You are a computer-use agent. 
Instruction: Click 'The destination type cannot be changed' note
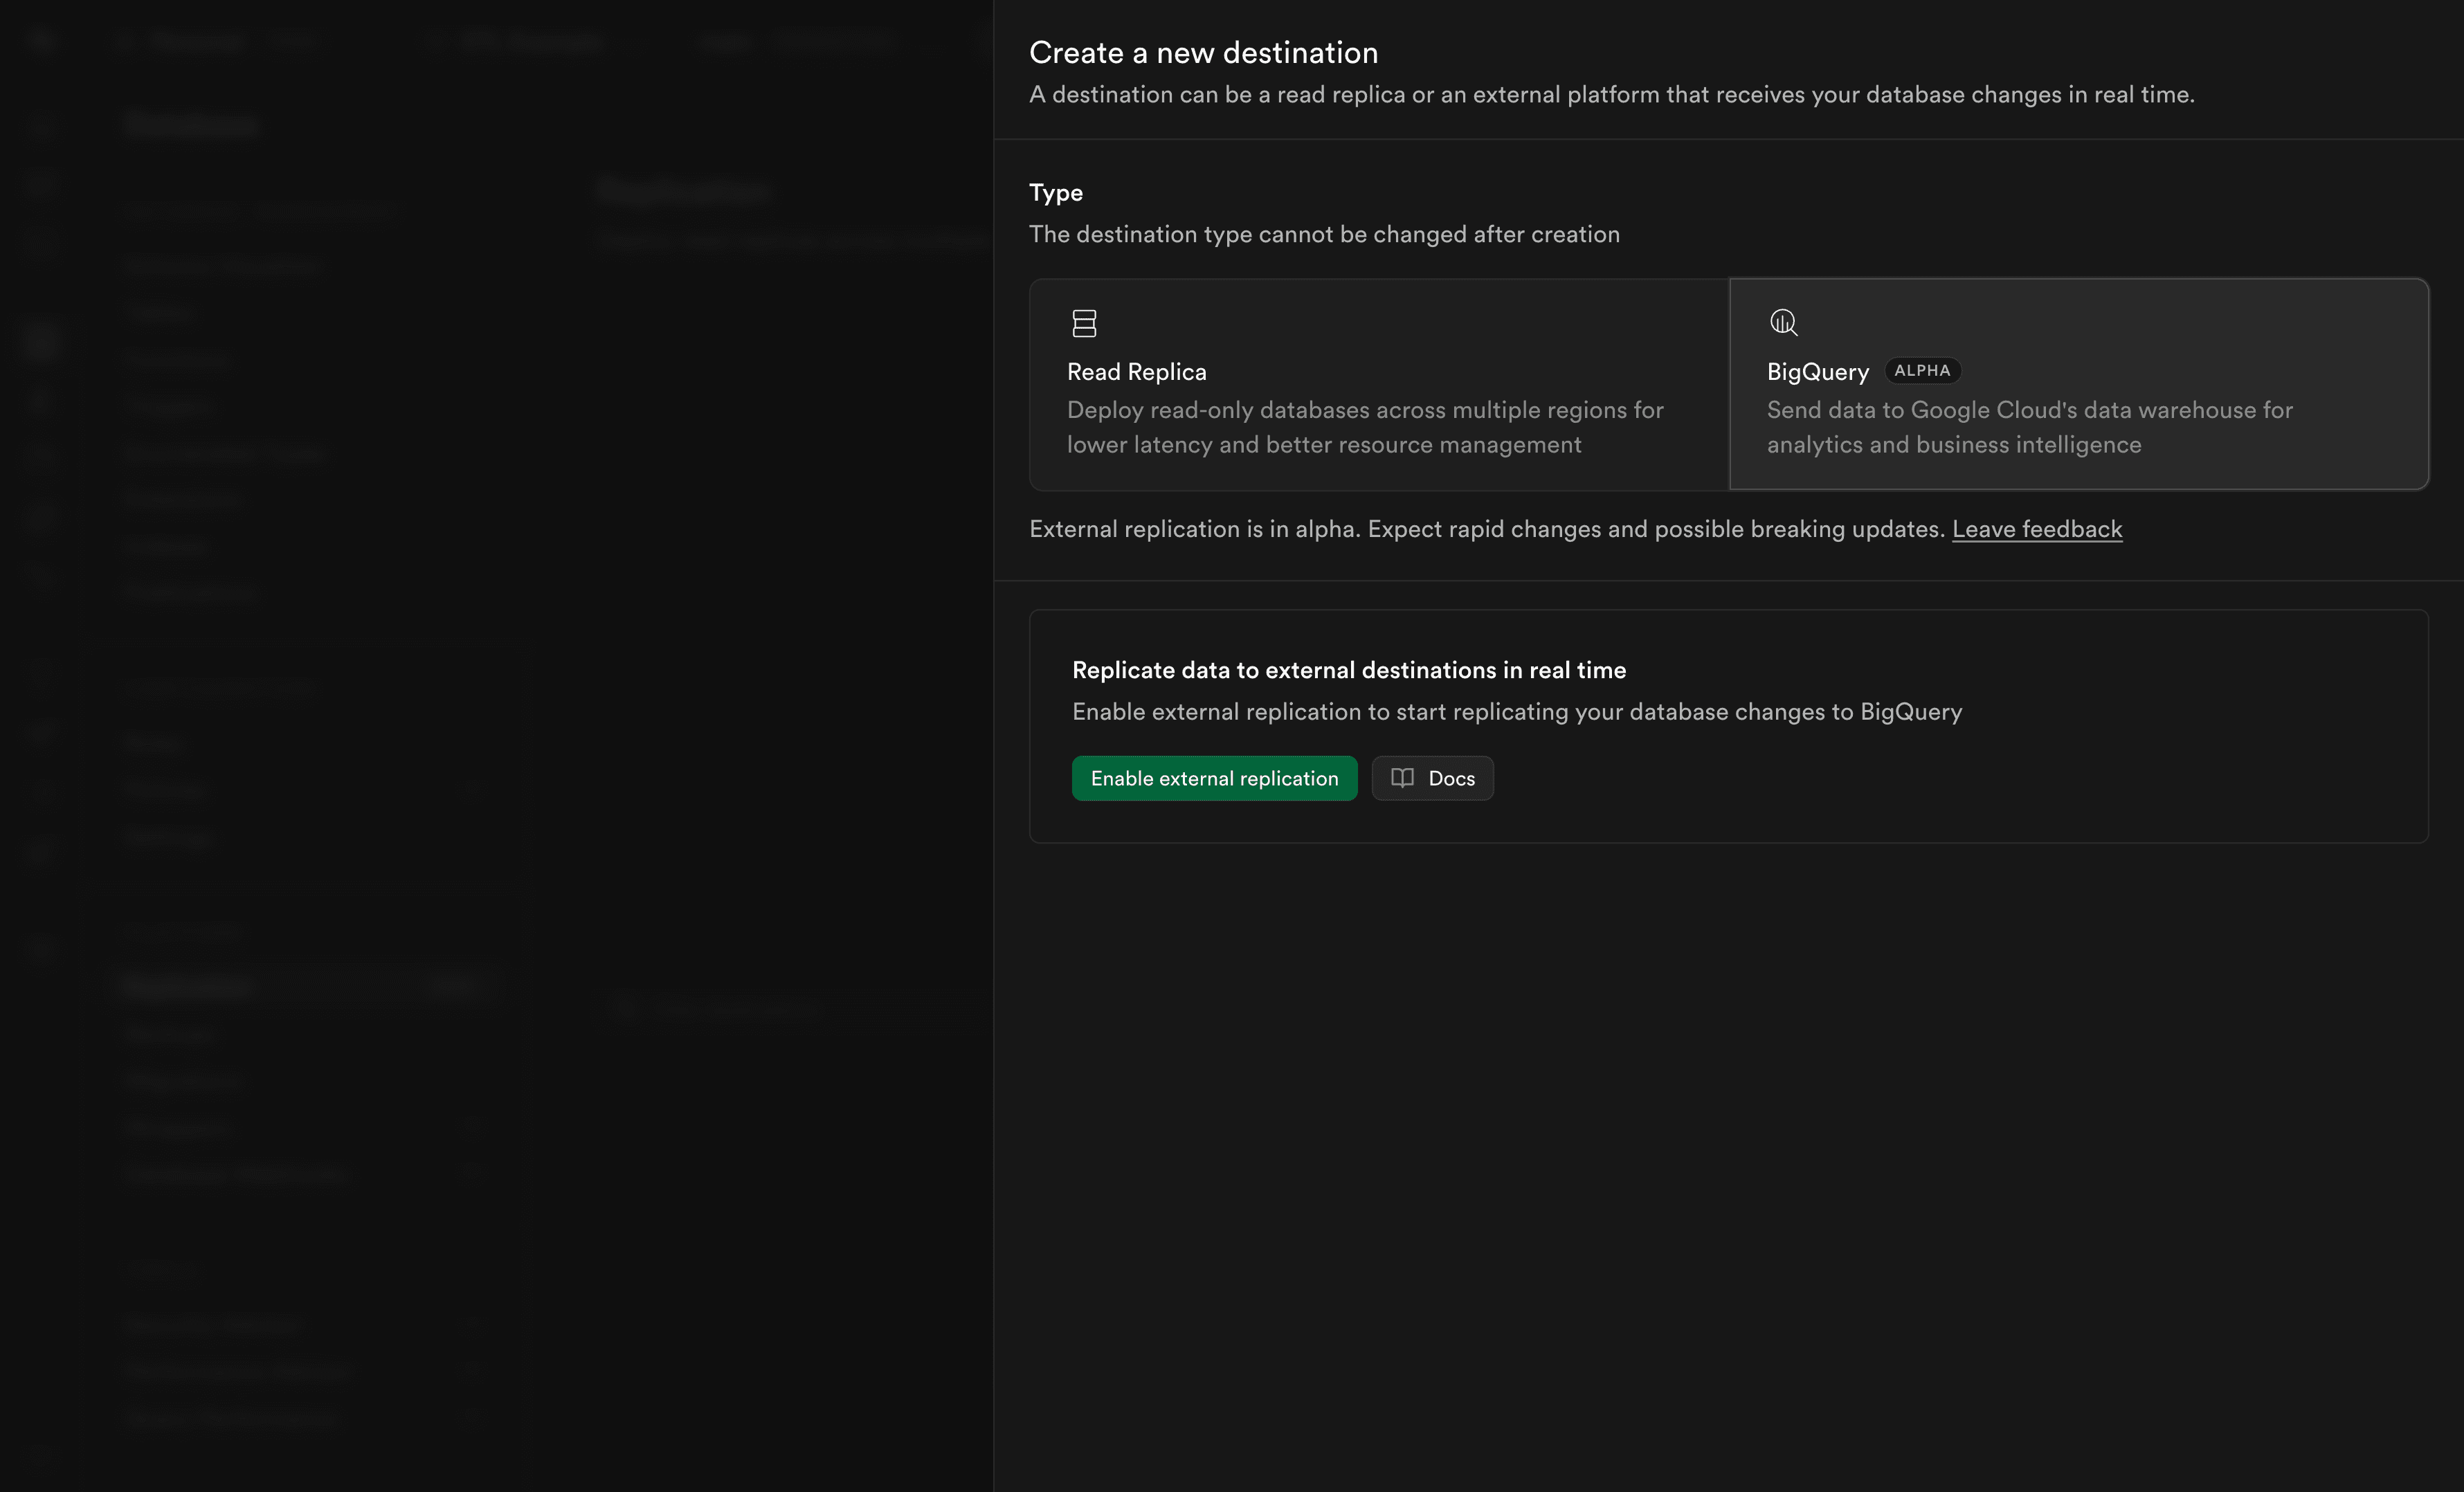click(x=1324, y=234)
